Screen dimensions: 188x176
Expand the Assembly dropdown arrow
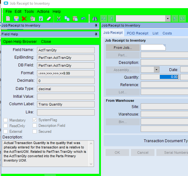click(156, 70)
